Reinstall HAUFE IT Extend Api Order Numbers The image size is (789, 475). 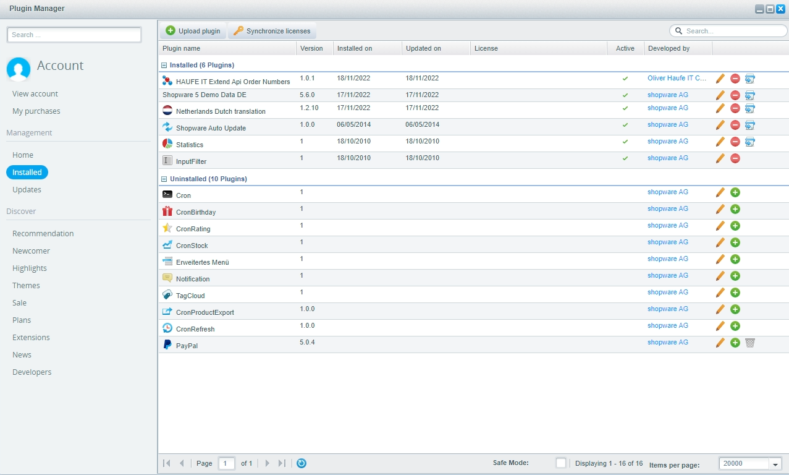[x=750, y=79]
